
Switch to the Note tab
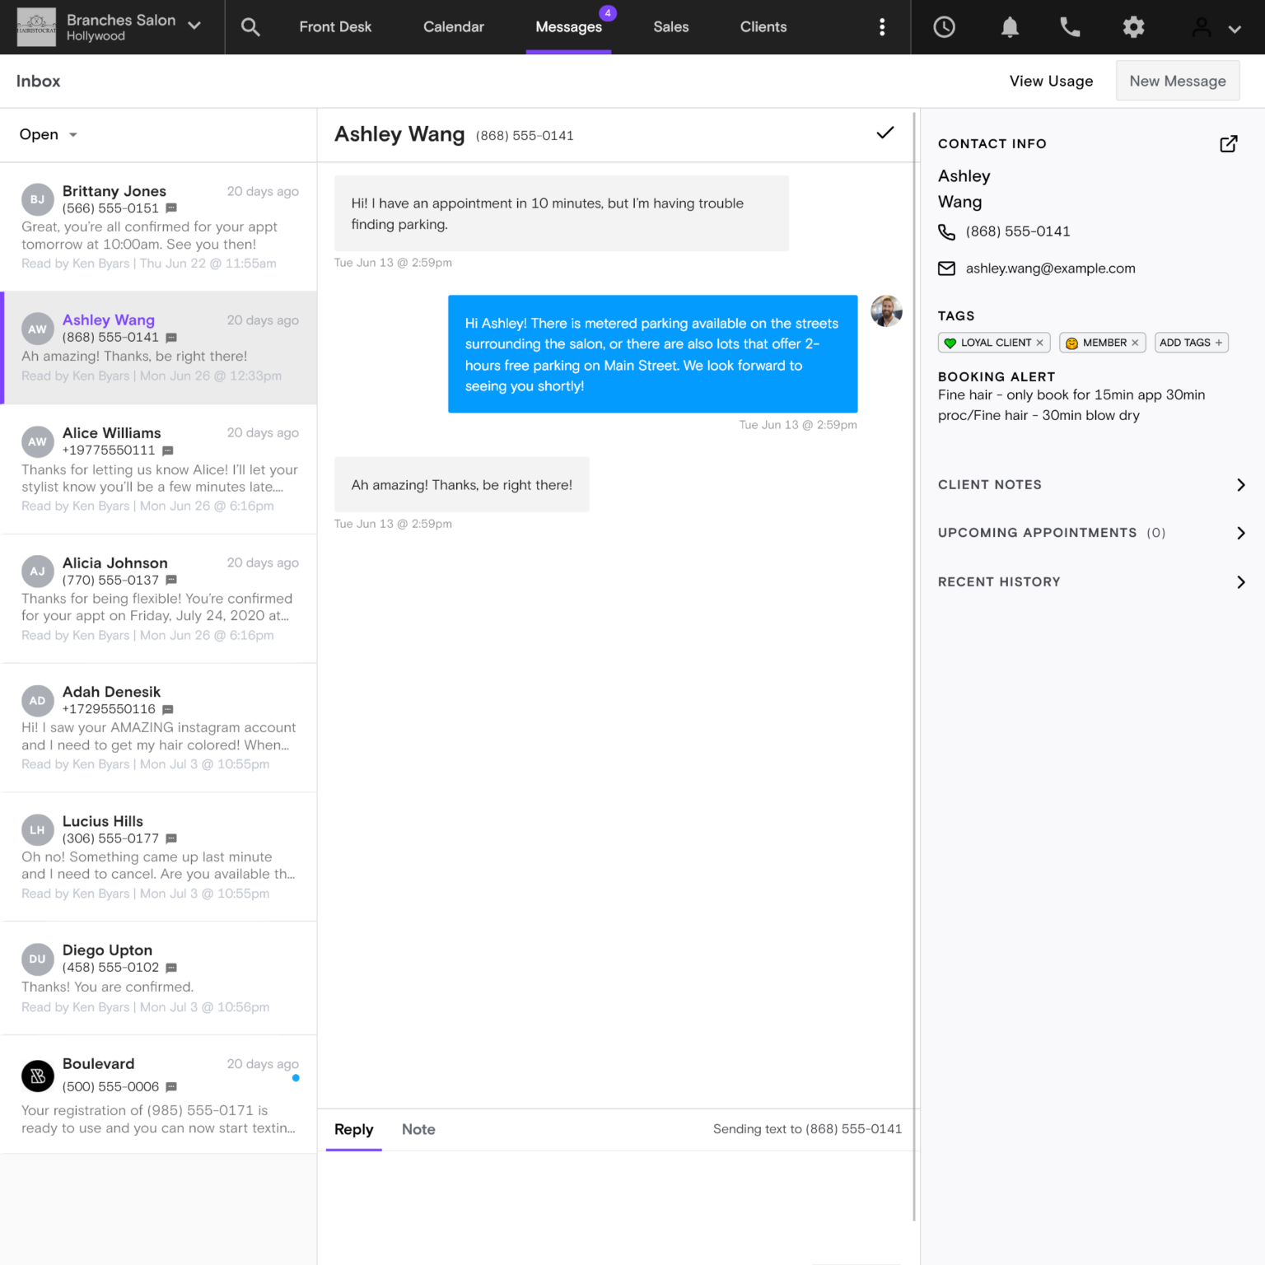pos(418,1129)
